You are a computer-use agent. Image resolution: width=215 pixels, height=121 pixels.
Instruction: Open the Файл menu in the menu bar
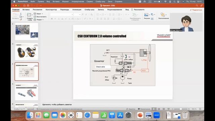[33, 1]
